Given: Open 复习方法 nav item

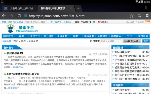Looking at the screenshot, I should 35,36.
